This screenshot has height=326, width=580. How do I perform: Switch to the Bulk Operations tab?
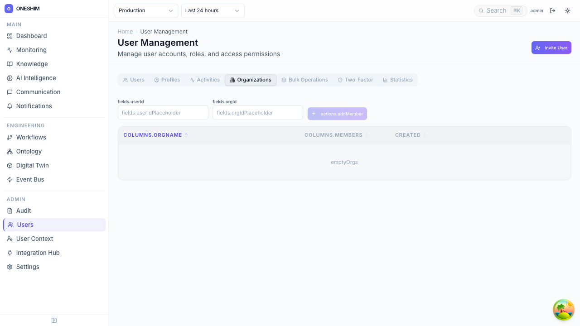304,80
